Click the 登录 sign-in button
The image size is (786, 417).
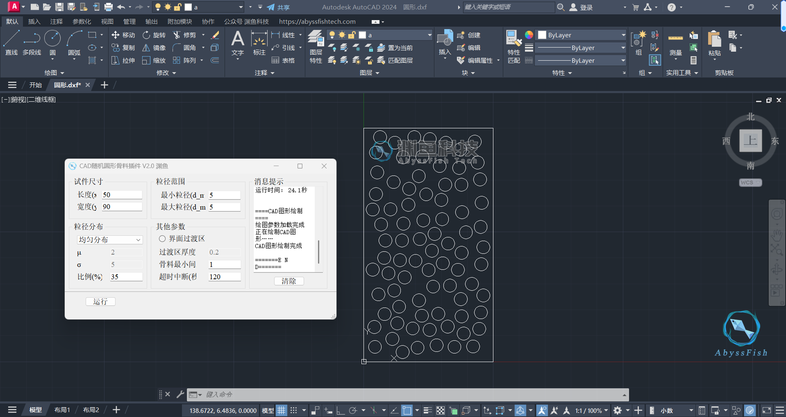582,7
